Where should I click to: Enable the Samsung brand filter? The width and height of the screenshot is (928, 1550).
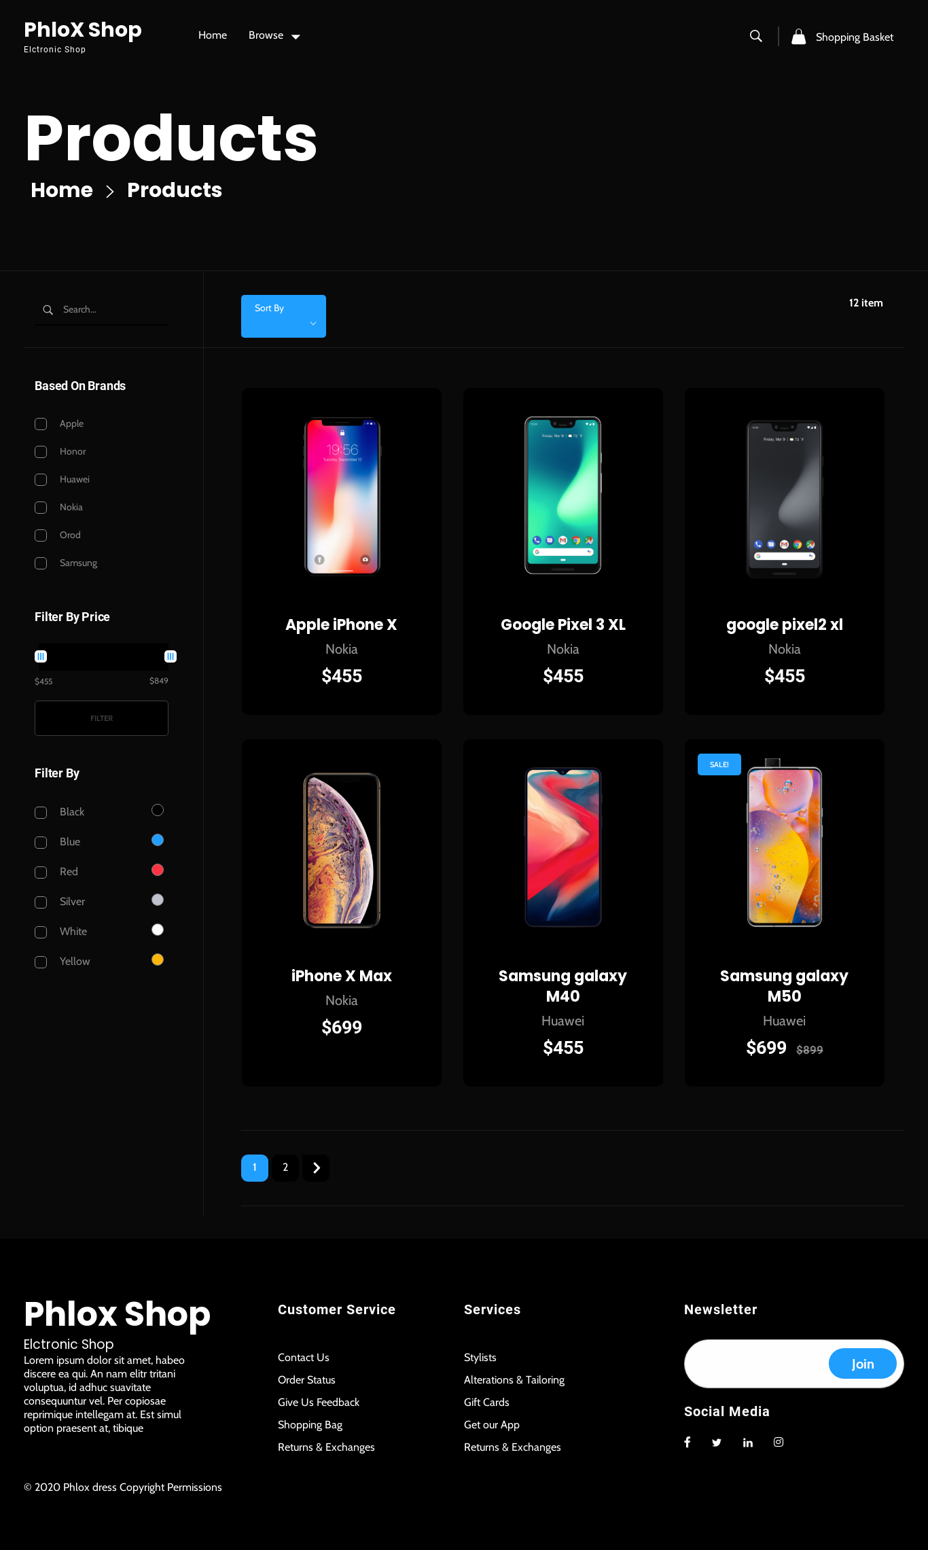[41, 563]
